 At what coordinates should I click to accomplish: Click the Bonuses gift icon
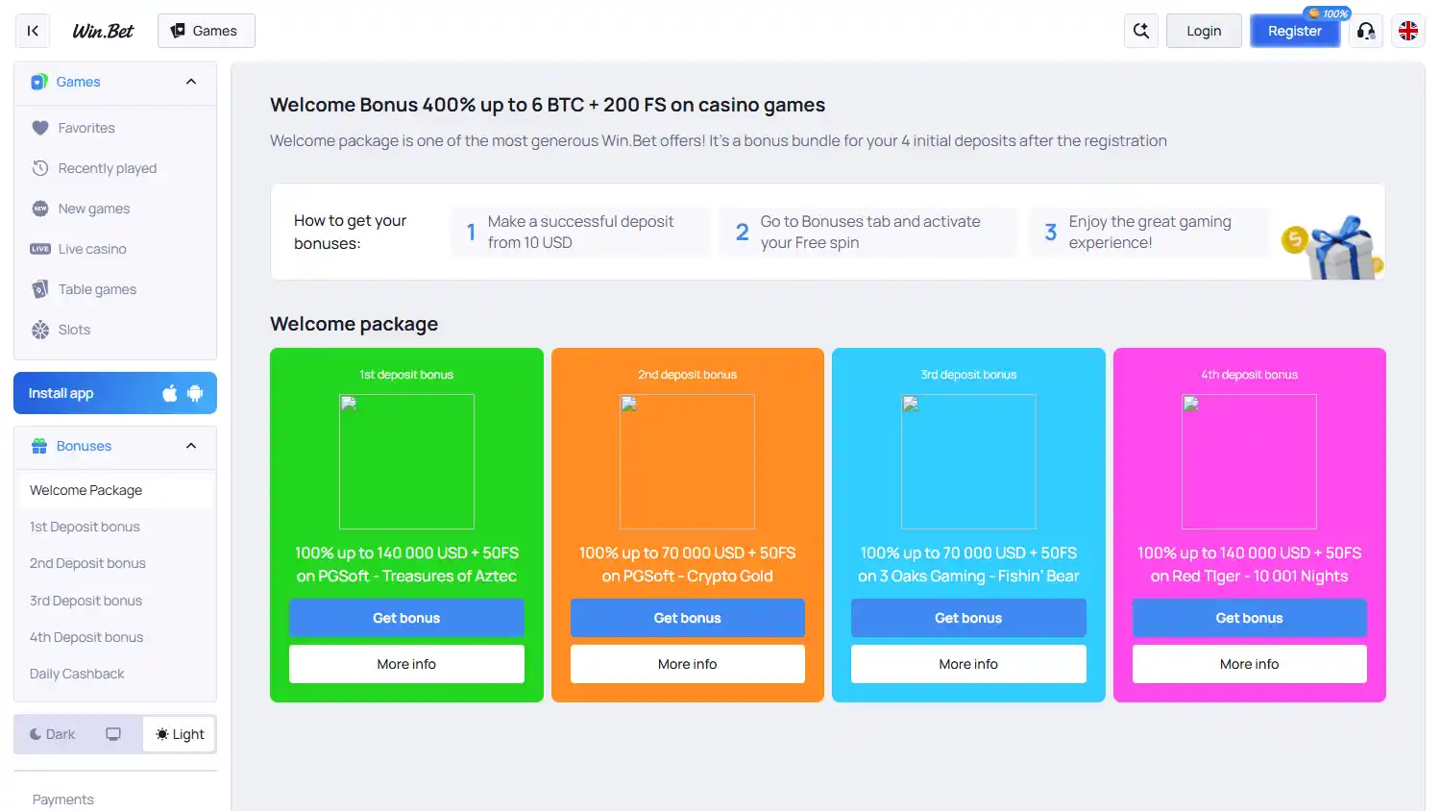tap(39, 446)
